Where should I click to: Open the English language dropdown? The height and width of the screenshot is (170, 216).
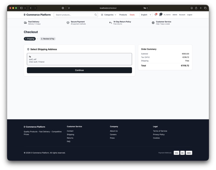point(146,15)
